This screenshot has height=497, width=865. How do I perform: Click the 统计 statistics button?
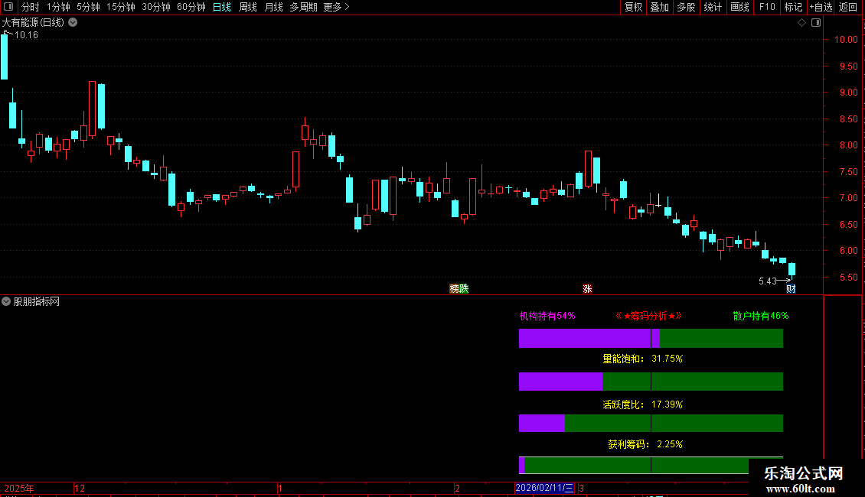pyautogui.click(x=713, y=7)
